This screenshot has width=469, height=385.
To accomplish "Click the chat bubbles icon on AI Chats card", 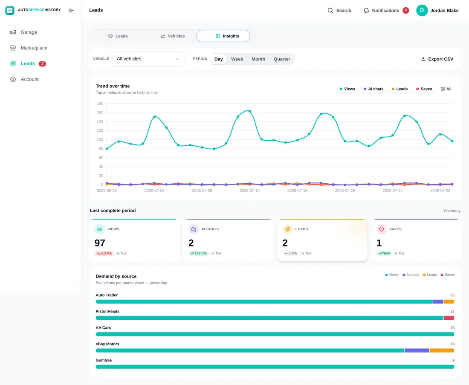I will pyautogui.click(x=194, y=229).
